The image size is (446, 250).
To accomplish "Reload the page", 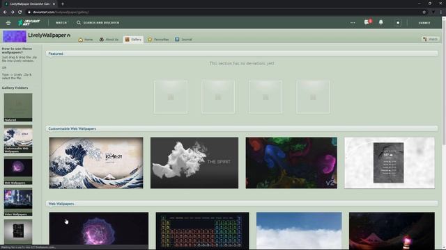I will point(20,12).
